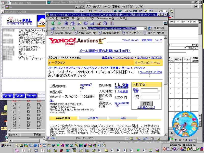
Task: Open Netscape's ジャンプ(G) menu
Action: pyautogui.click(x=88, y=18)
